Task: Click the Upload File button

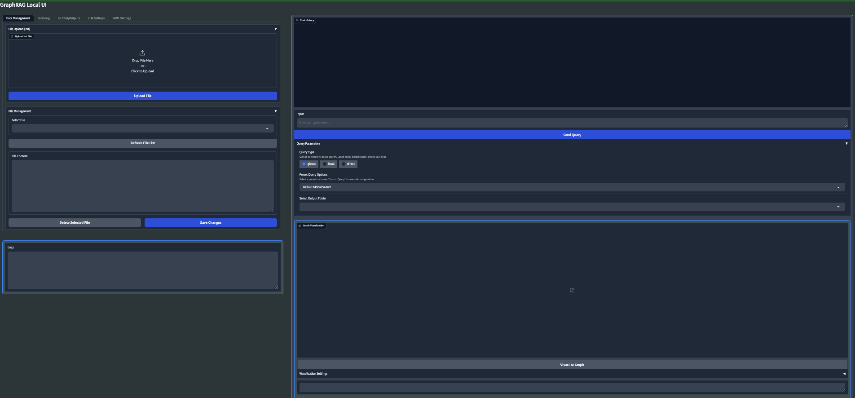Action: pos(143,96)
